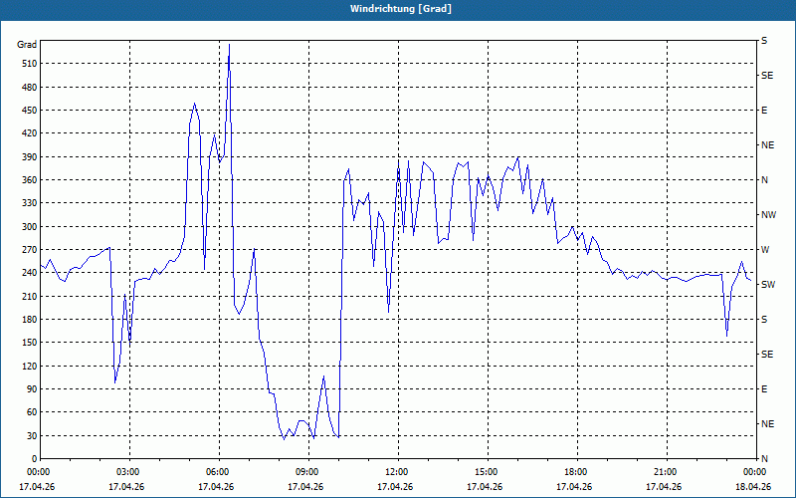This screenshot has width=796, height=498.
Task: Click the N label level with 360 degrees
Action: pyautogui.click(x=764, y=180)
